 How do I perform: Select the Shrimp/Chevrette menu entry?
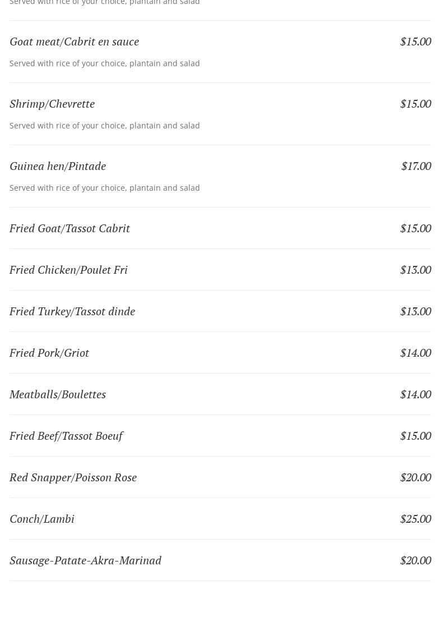(x=52, y=104)
